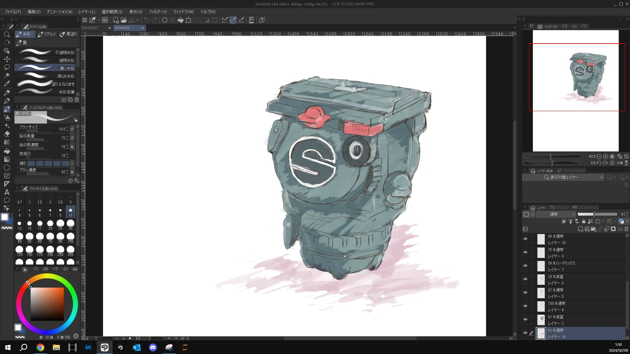Create new raster layer icon
This screenshot has height=354, width=630.
tap(580, 229)
